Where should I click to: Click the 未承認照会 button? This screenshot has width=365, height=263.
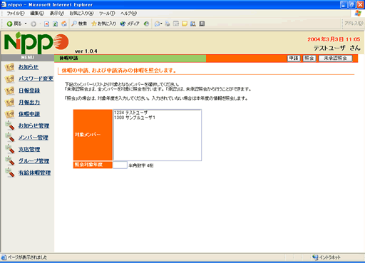click(335, 58)
